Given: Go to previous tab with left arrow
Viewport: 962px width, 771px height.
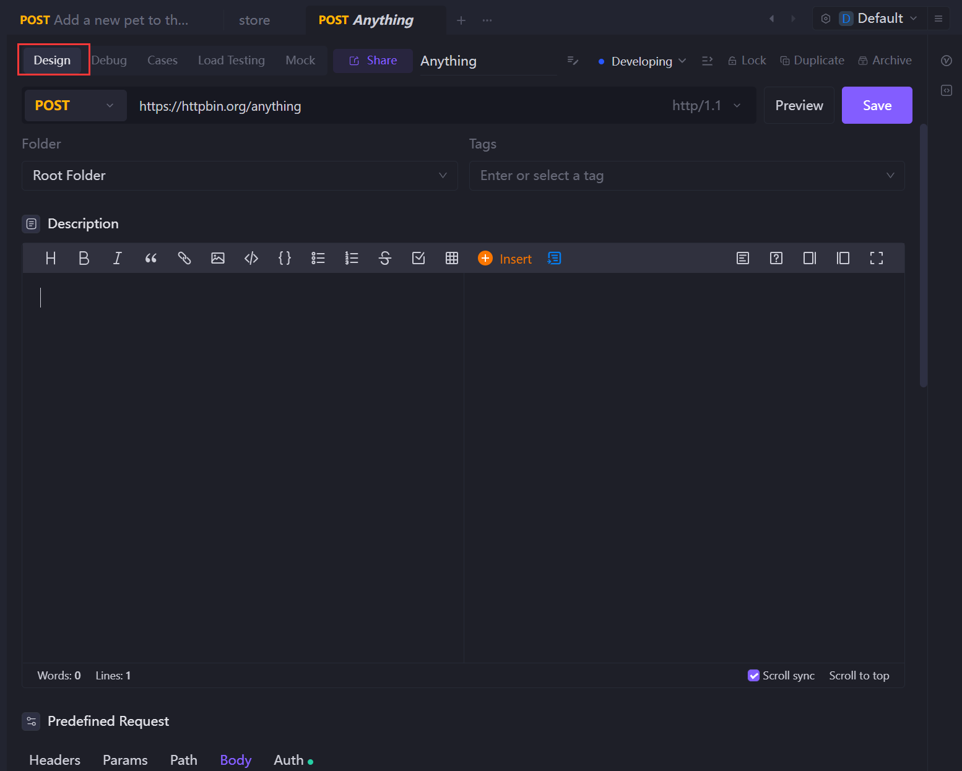Looking at the screenshot, I should (x=772, y=19).
